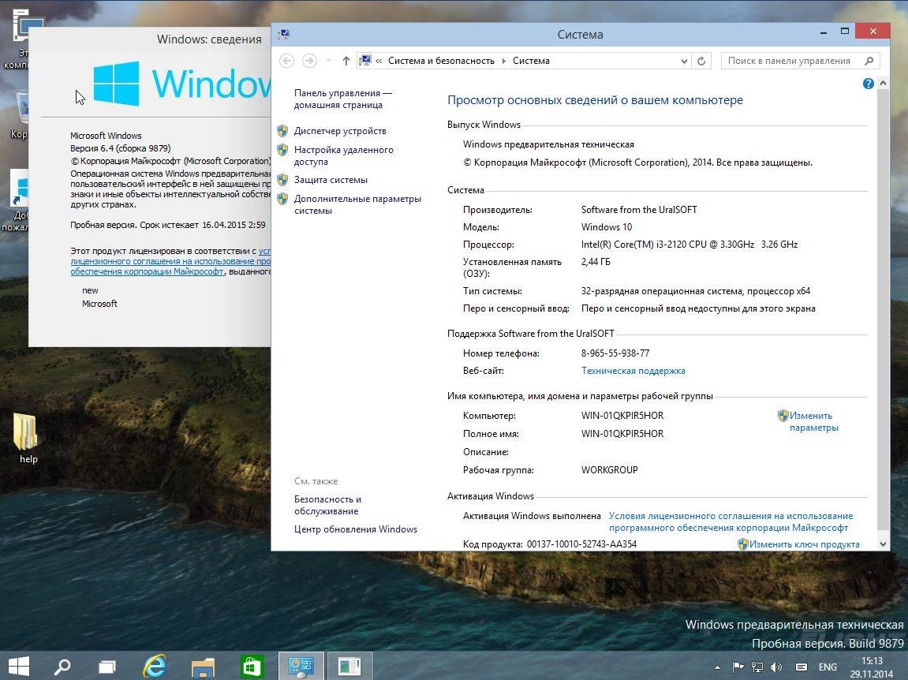Click the license agreement link in Windows: сведения

click(x=170, y=261)
